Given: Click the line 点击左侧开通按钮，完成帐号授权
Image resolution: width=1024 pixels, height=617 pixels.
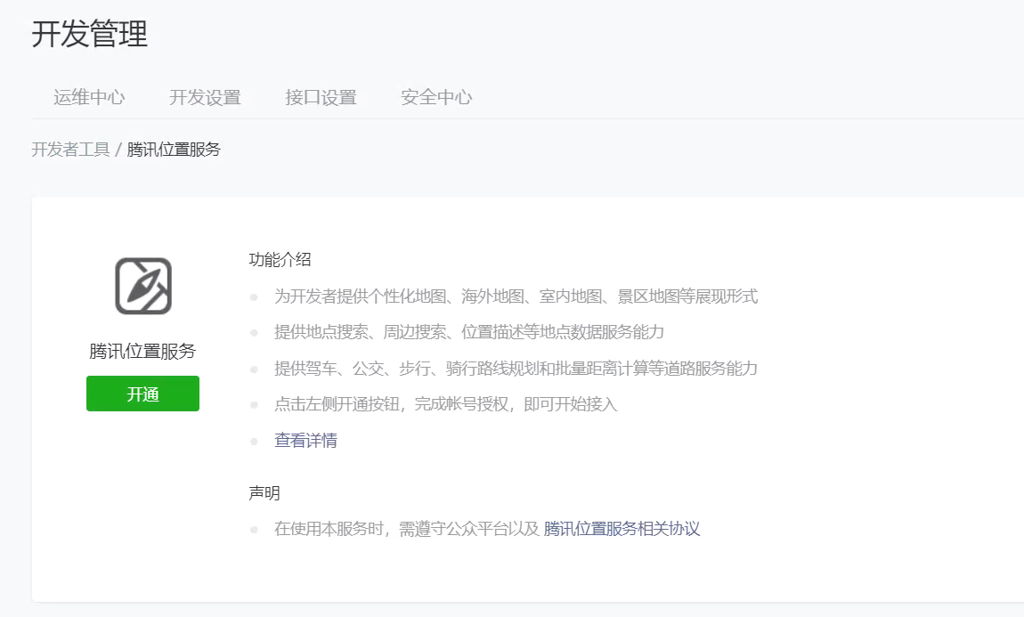Looking at the screenshot, I should pos(445,405).
